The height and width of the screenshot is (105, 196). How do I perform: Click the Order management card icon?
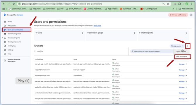click(5, 34)
